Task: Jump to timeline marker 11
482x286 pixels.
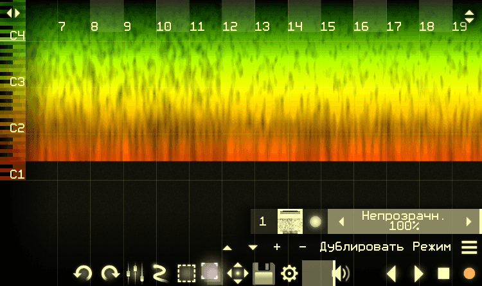Action: pos(197,27)
